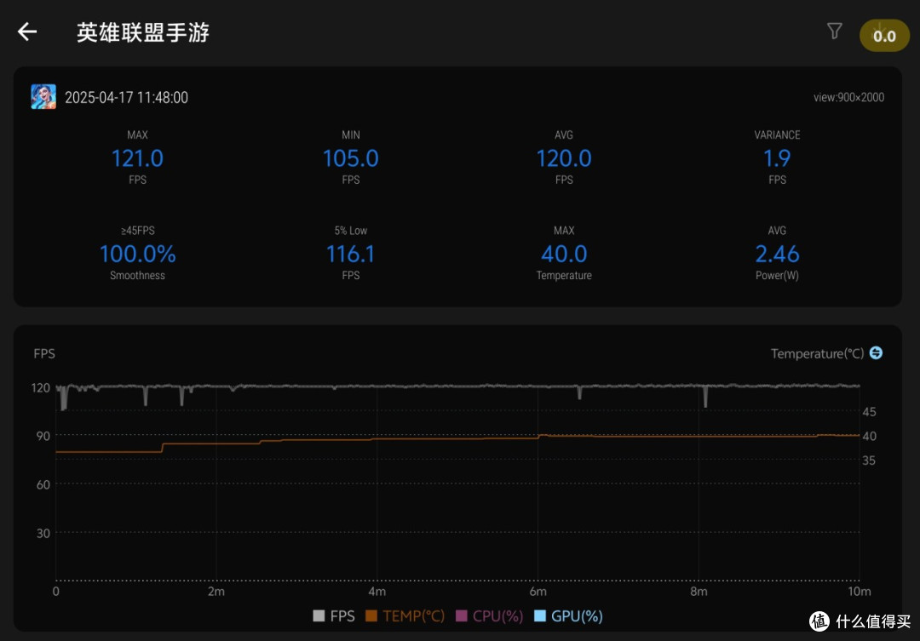Click the 2m mark on time axis
920x641 pixels.
pos(216,591)
